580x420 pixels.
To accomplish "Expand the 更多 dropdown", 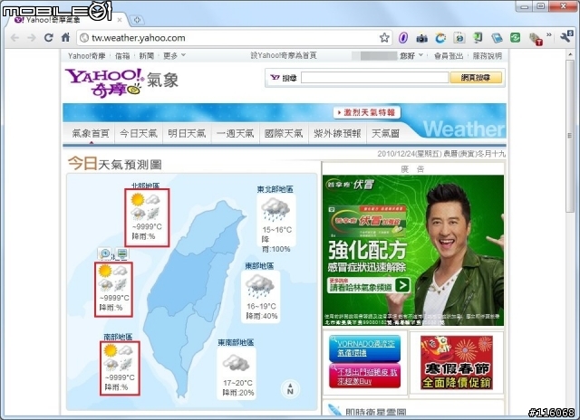I will [x=174, y=56].
